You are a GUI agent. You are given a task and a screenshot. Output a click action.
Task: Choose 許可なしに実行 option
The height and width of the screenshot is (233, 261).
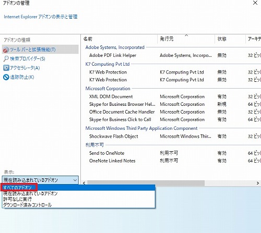78,199
